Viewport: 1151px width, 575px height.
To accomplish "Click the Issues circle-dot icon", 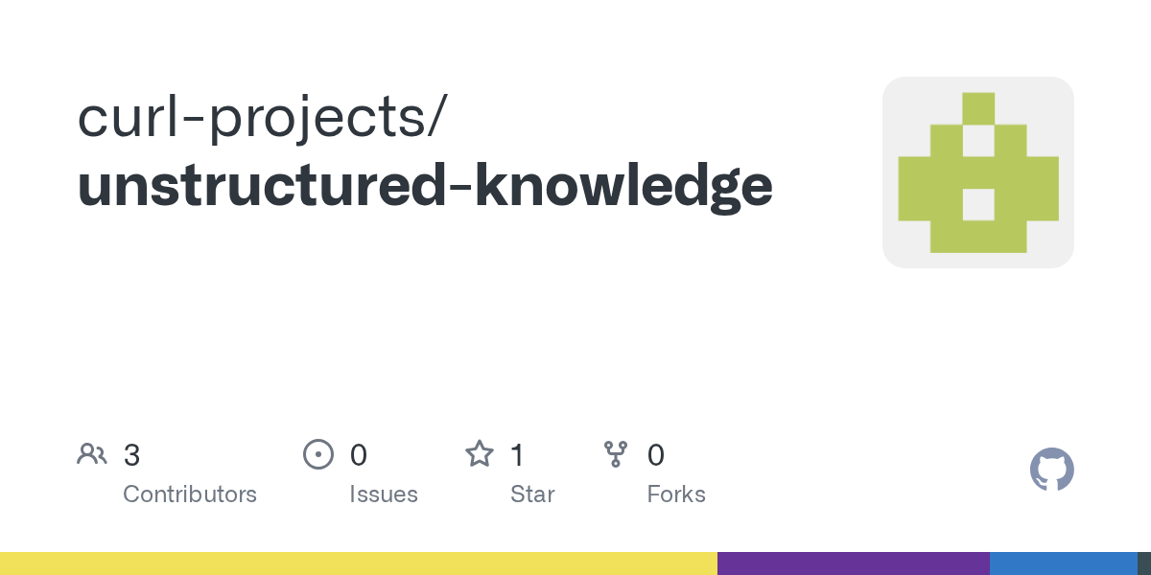I will (x=317, y=454).
